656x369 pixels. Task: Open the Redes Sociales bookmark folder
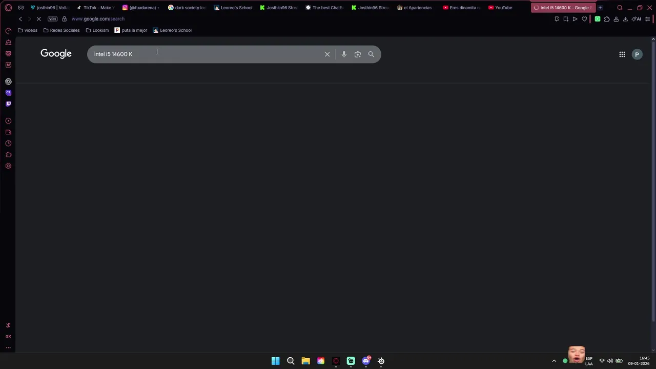tap(61, 30)
